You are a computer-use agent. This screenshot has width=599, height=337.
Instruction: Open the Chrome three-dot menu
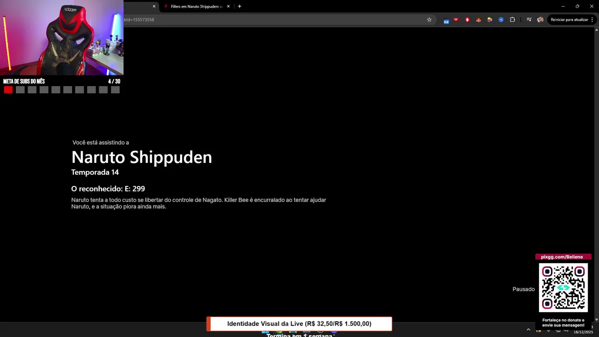[x=592, y=20]
